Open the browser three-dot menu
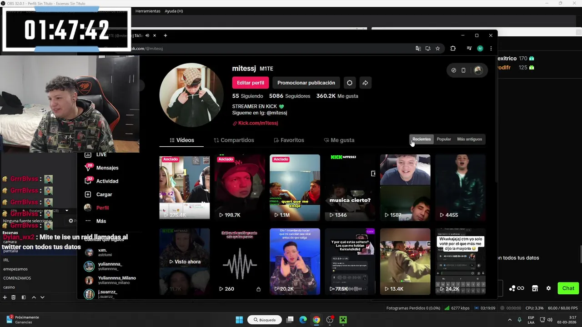This screenshot has height=327, width=582. pyautogui.click(x=491, y=49)
